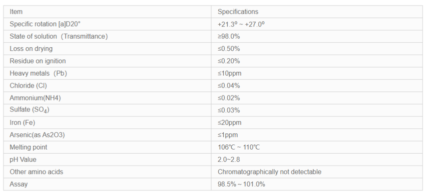Click the Assay 98.5% ~ 101.0% value
The width and height of the screenshot is (429, 193).
tap(241, 184)
